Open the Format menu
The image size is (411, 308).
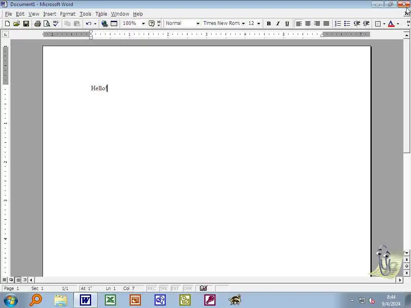pyautogui.click(x=67, y=14)
